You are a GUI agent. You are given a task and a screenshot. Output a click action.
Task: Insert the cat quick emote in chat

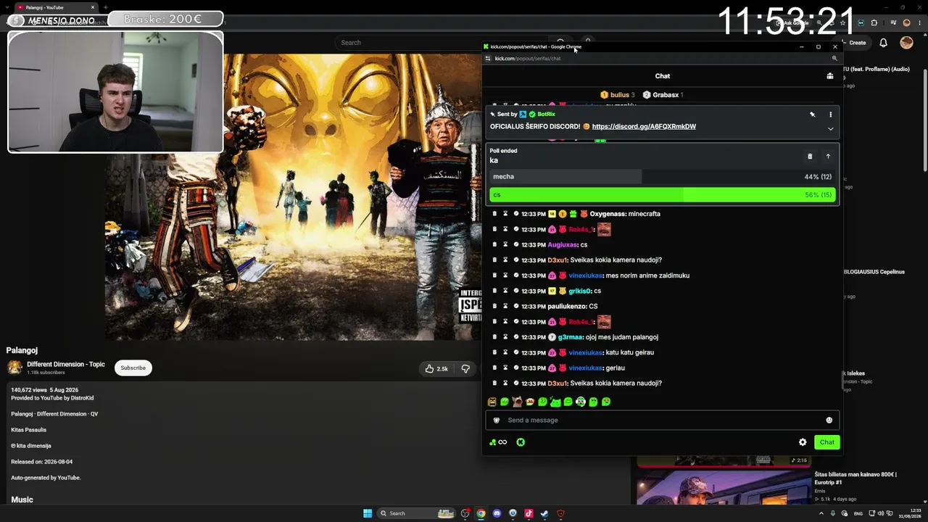(x=517, y=402)
